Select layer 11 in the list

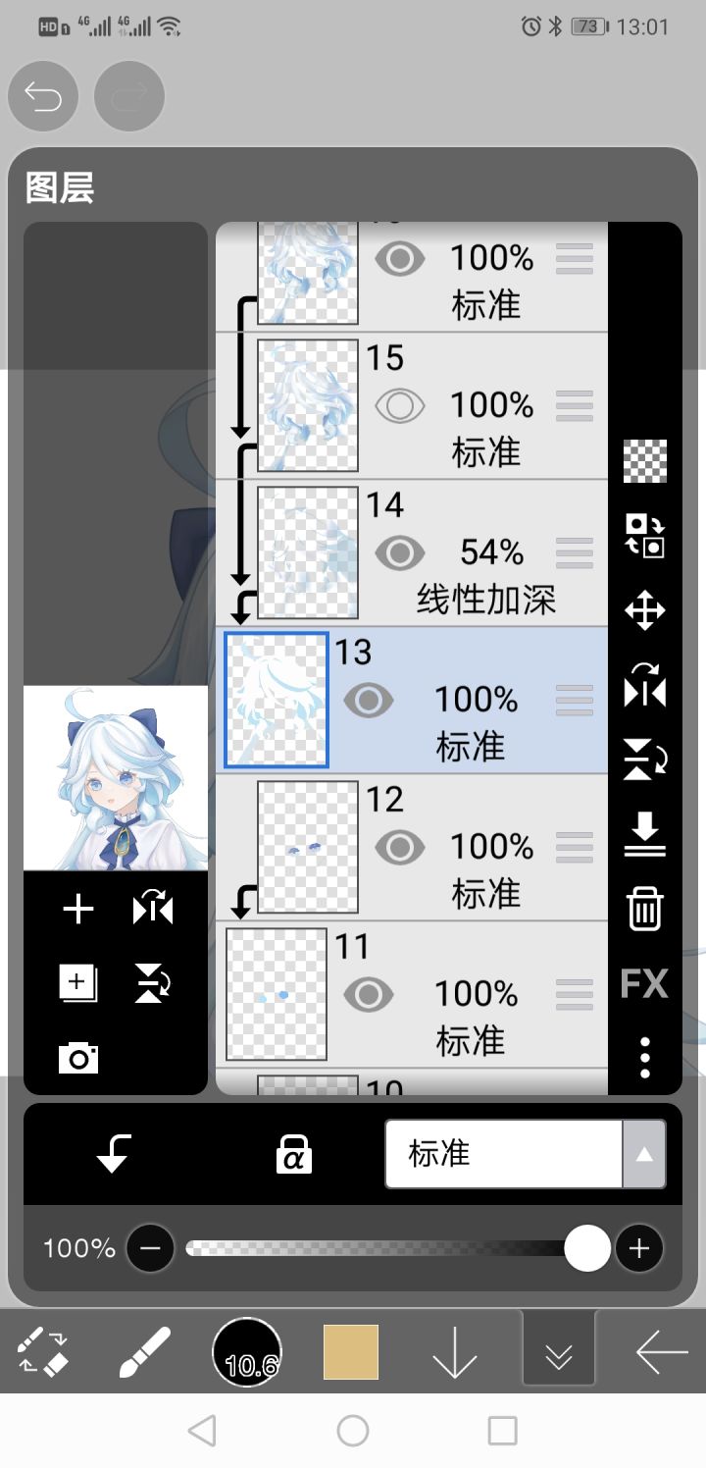[x=412, y=995]
